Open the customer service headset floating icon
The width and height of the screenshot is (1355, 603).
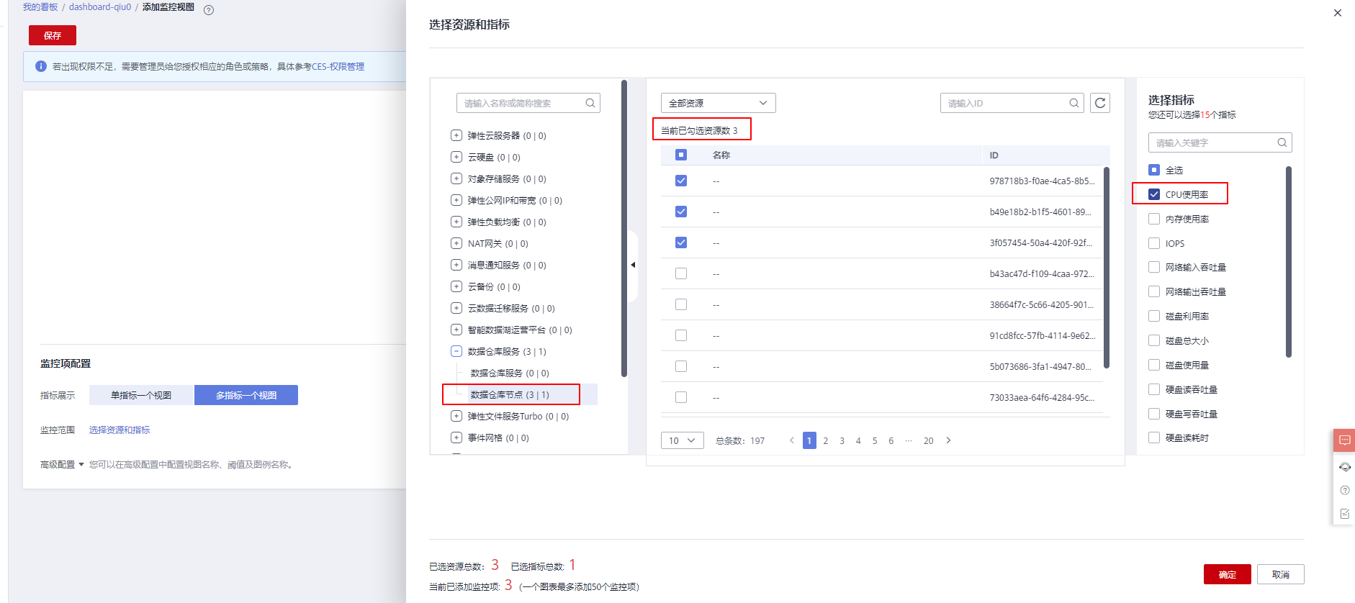pos(1344,467)
